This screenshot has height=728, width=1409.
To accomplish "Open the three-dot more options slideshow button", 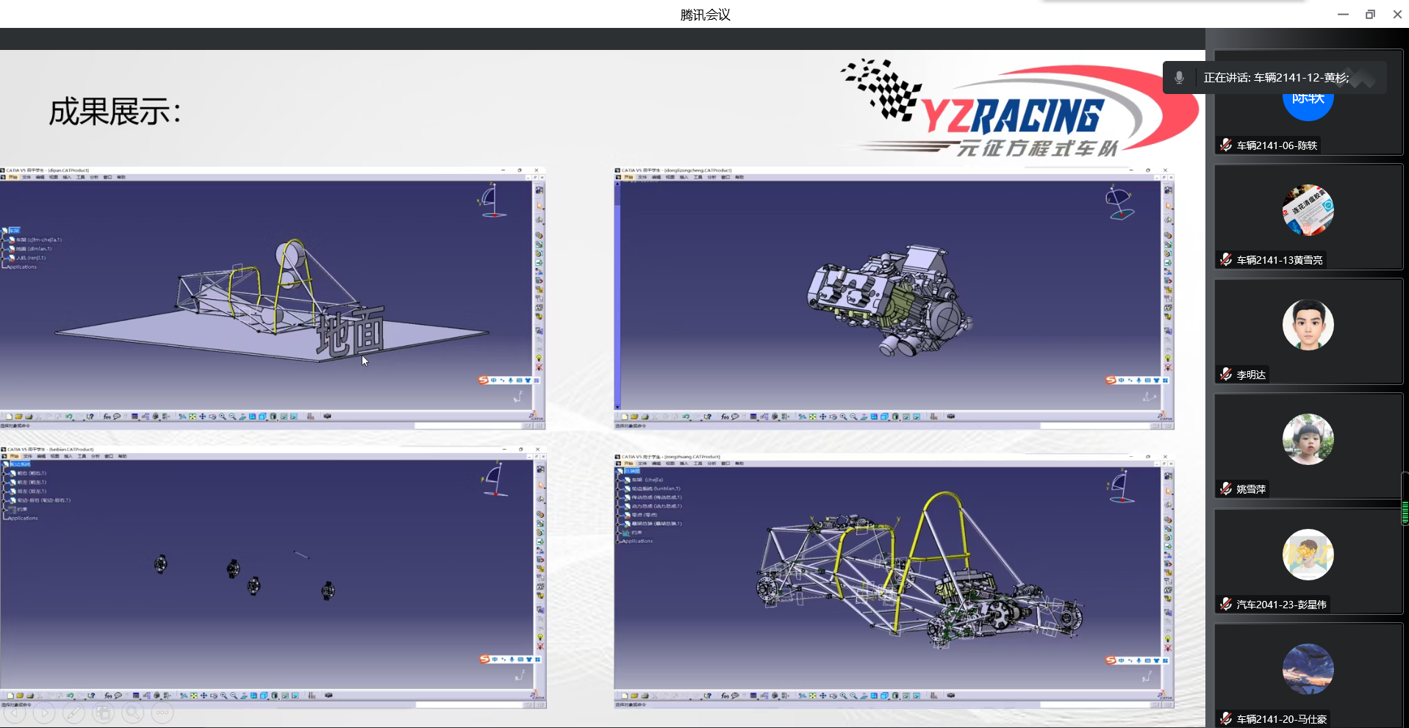I will 162,713.
